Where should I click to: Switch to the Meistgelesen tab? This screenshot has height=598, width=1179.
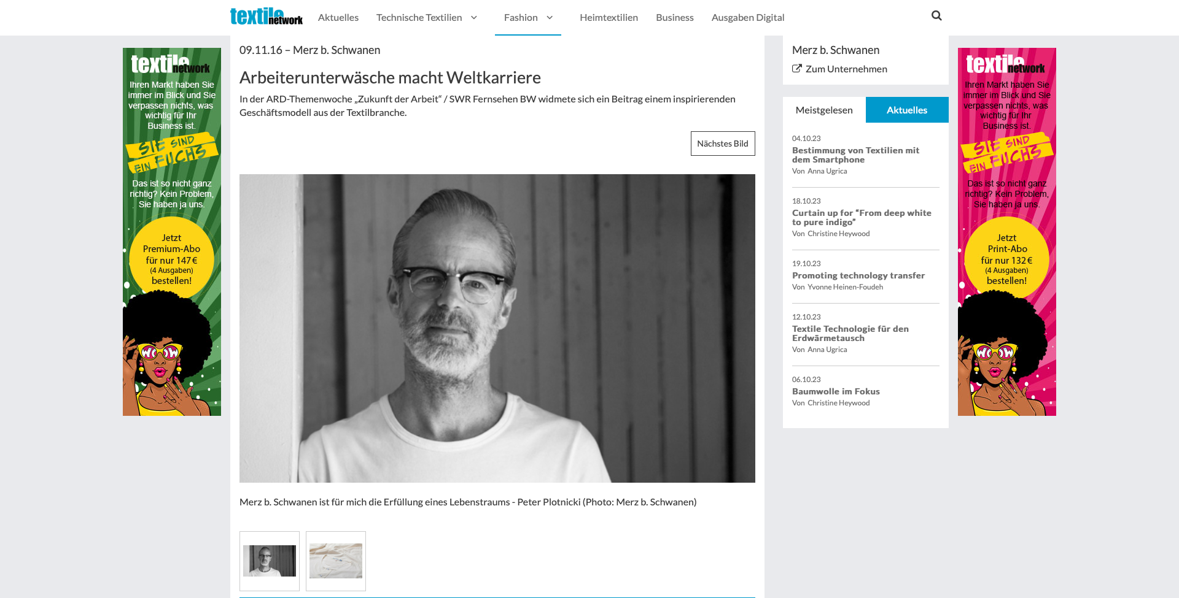[x=824, y=110]
